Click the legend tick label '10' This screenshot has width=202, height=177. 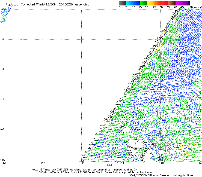click(133, 7)
